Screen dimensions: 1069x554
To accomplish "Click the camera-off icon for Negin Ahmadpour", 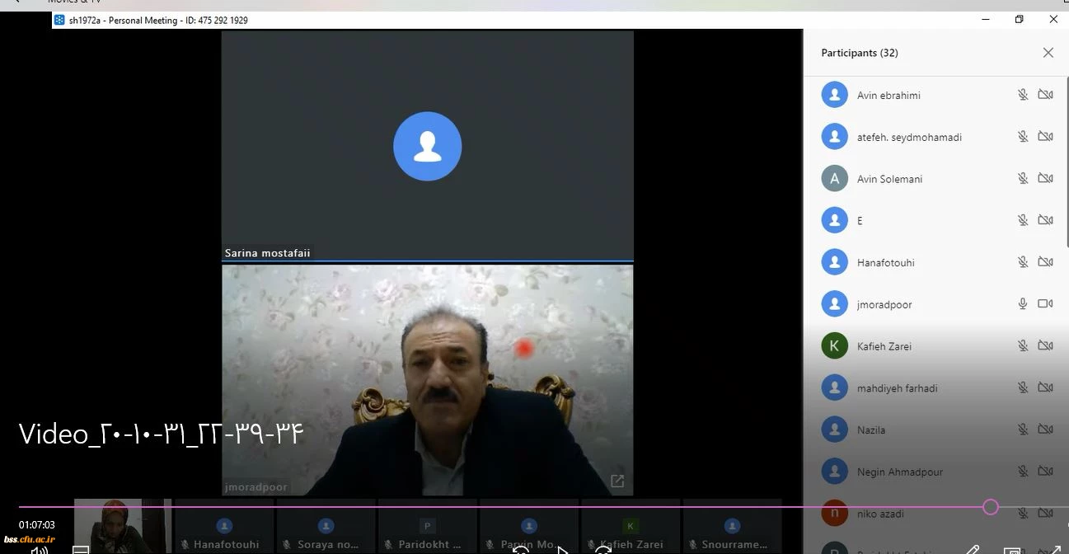I will (x=1045, y=472).
